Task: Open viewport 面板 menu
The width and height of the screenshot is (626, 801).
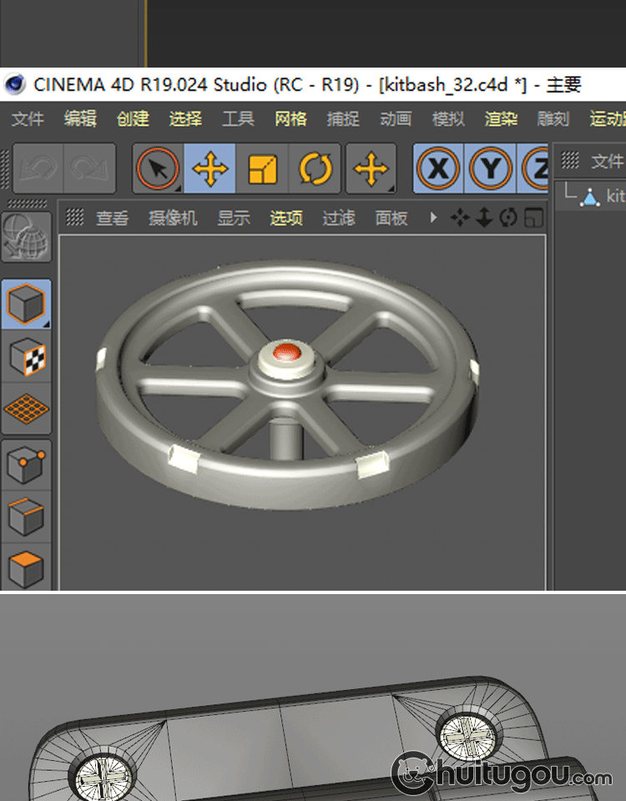Action: point(391,218)
